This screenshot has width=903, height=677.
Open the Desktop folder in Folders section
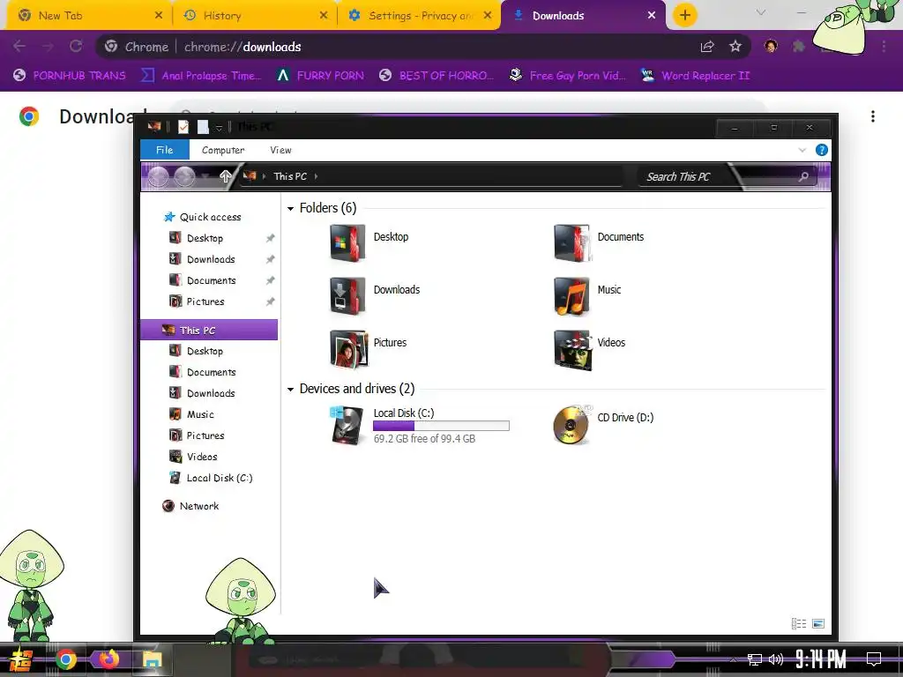pyautogui.click(x=347, y=243)
